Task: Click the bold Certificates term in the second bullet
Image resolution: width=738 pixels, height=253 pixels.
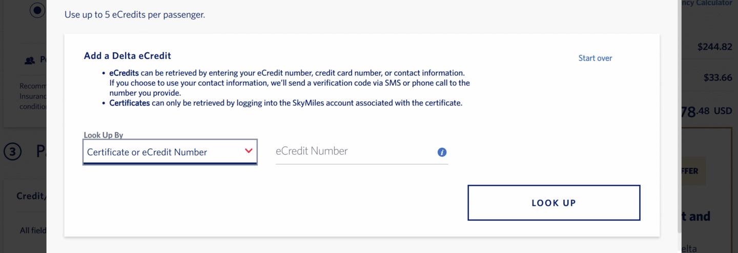Action: pos(130,103)
